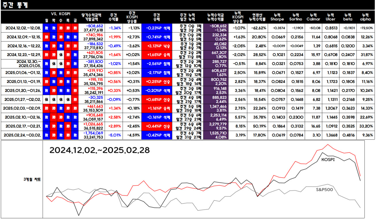Click the week row "2025.02.24.~03.02."
Screen dimensions: 376x219
coord(188,135)
